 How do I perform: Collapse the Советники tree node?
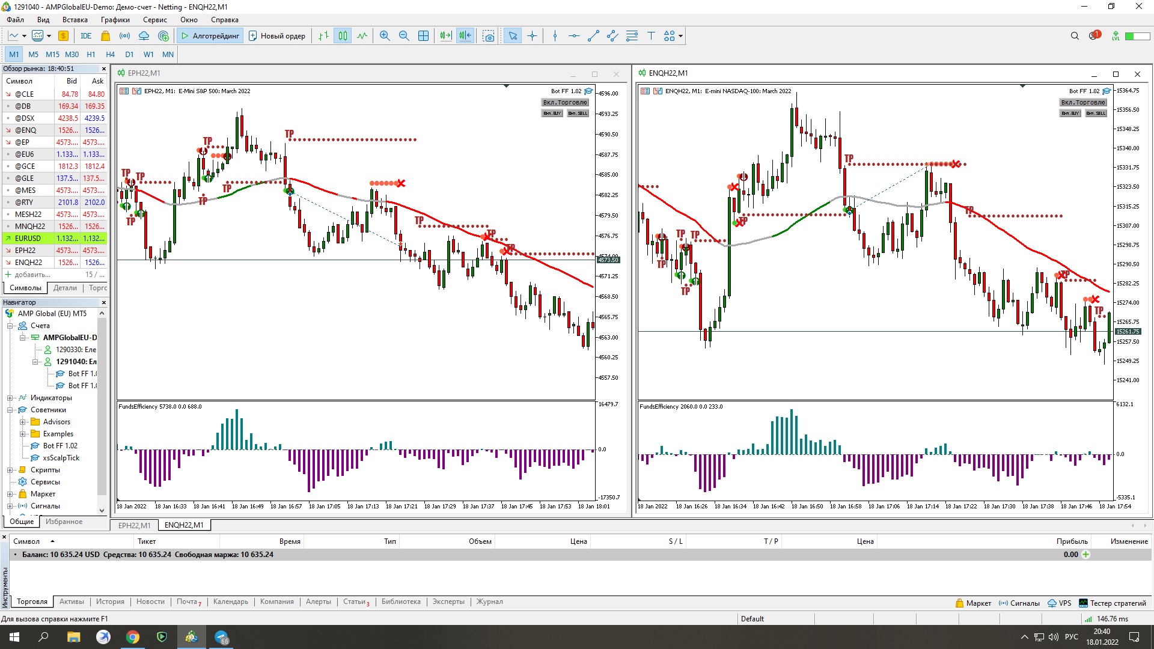coord(10,410)
